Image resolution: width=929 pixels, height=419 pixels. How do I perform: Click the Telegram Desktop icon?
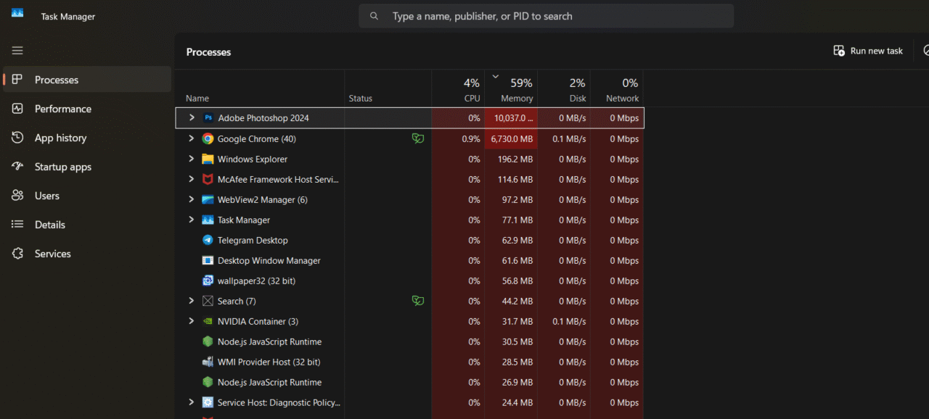point(208,241)
